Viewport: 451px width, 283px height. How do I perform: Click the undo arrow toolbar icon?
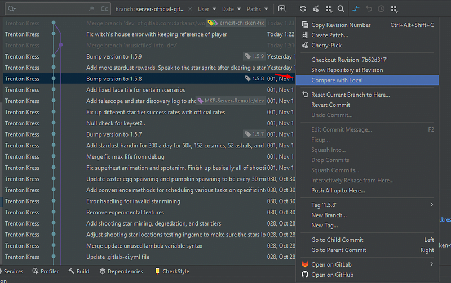pyautogui.click(x=369, y=9)
